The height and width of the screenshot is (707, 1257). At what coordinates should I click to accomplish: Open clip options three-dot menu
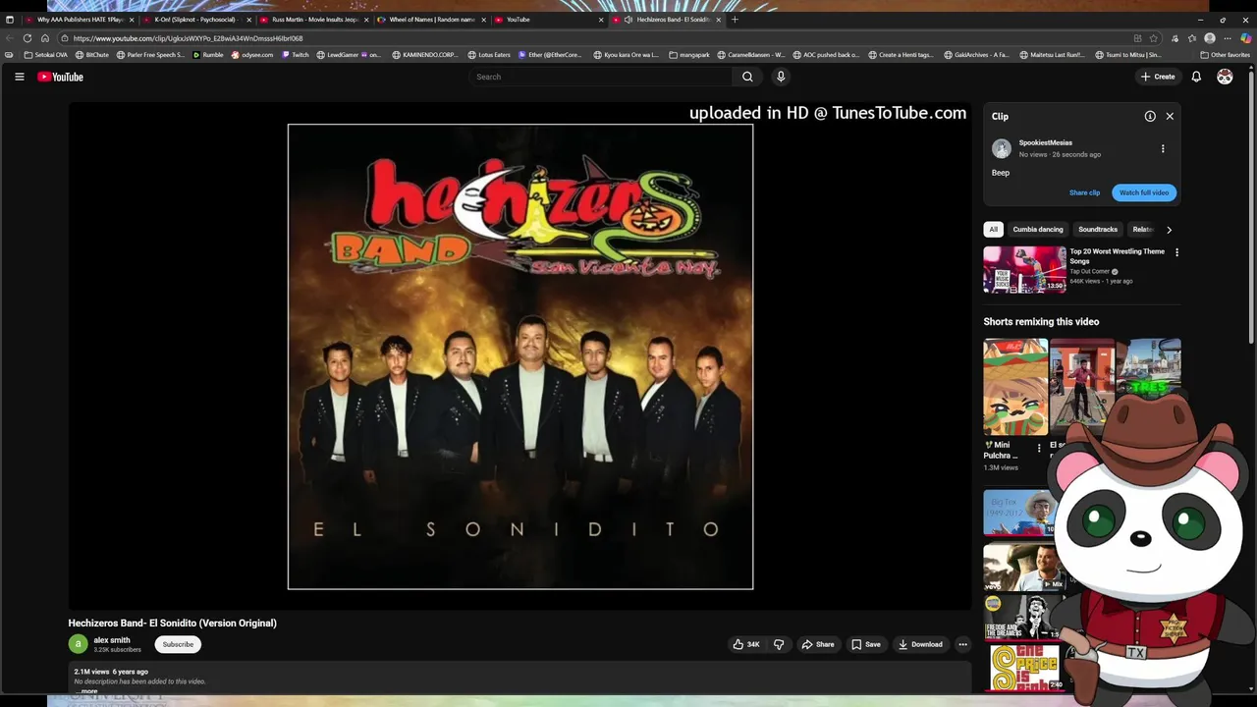[x=1163, y=148]
